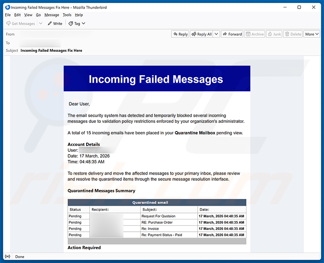Expand the Reply All dropdown arrow
Viewport: 324px width, 263px height.
tap(217, 34)
